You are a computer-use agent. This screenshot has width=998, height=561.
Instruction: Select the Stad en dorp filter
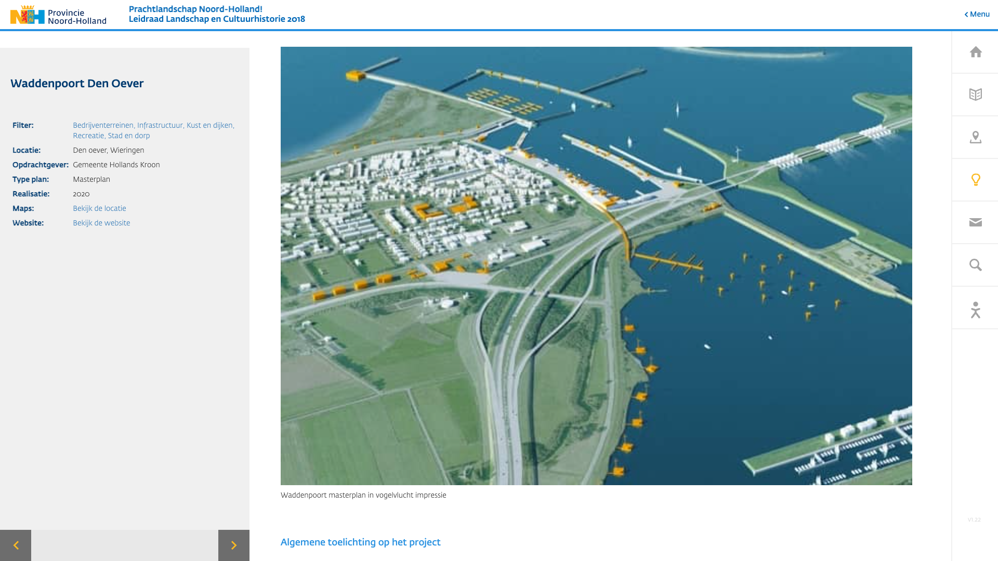click(x=129, y=136)
